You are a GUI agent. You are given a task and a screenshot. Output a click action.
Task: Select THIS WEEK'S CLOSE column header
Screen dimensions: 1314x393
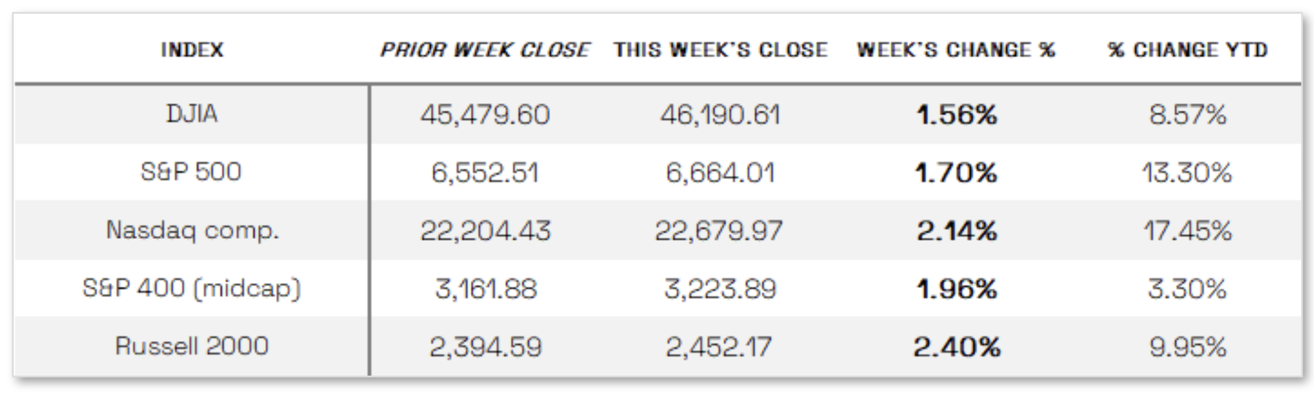[720, 50]
